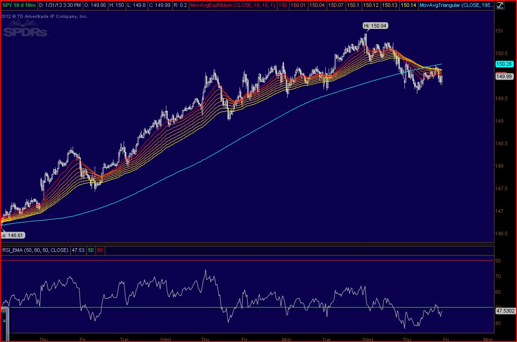The height and width of the screenshot is (342, 517).
Task: Click the high value H: 150
Action: 117,5
